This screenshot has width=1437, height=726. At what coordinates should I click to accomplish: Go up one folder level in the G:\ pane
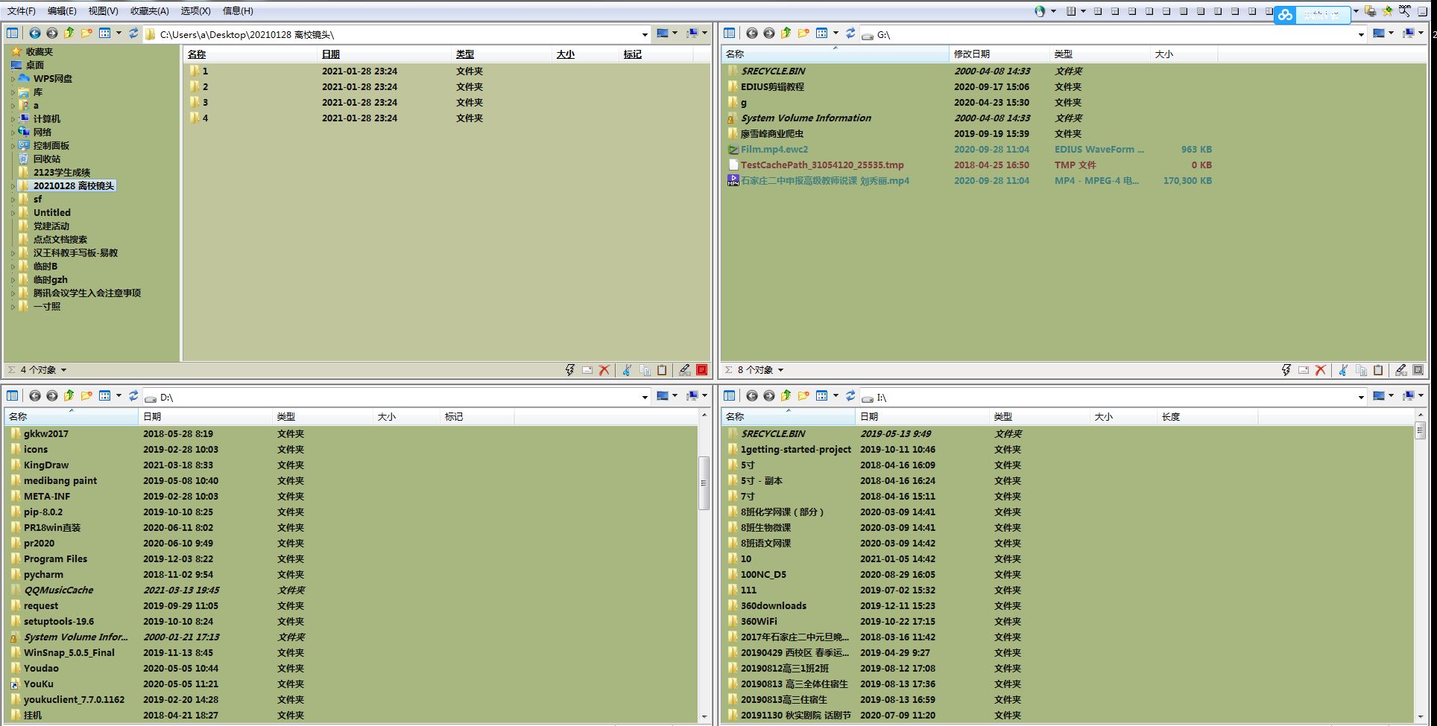(786, 34)
